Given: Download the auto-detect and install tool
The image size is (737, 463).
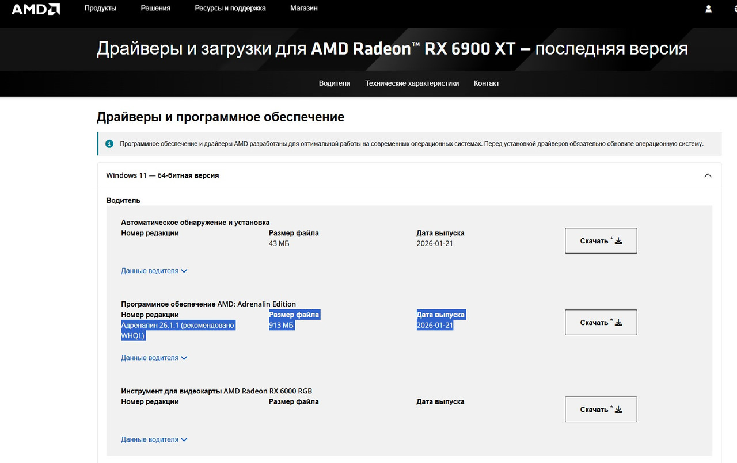Looking at the screenshot, I should coord(601,241).
